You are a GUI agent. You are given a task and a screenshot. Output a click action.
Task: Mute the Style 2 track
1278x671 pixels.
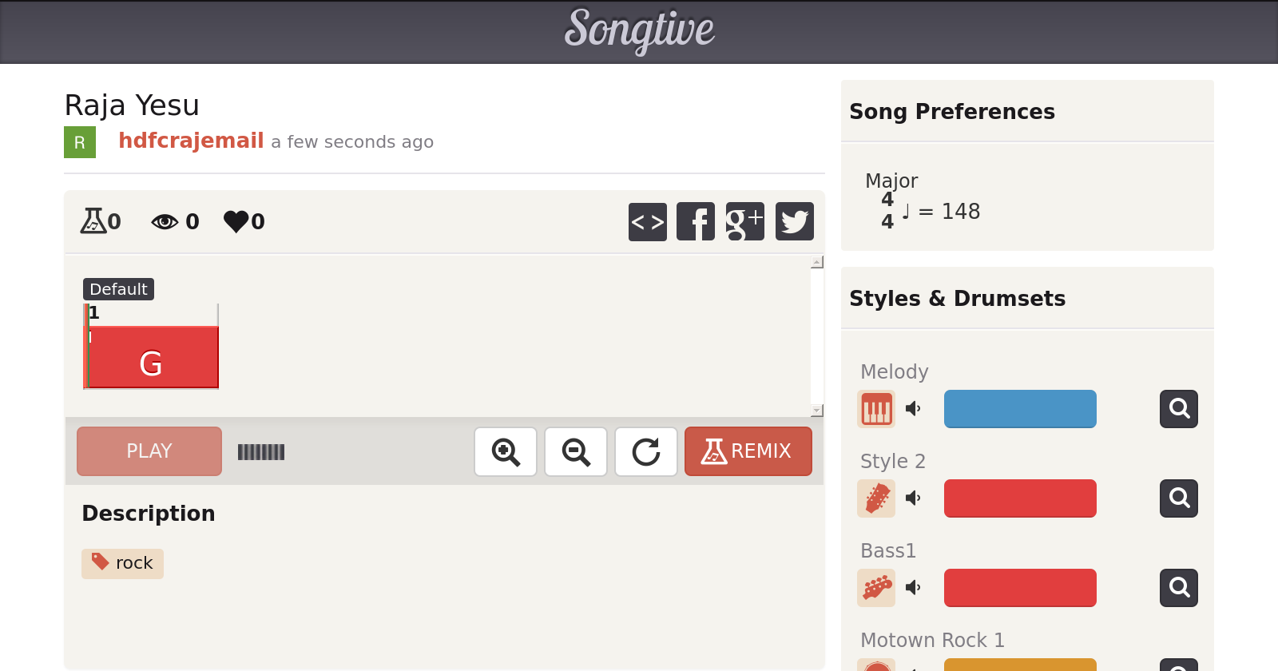[x=913, y=498]
